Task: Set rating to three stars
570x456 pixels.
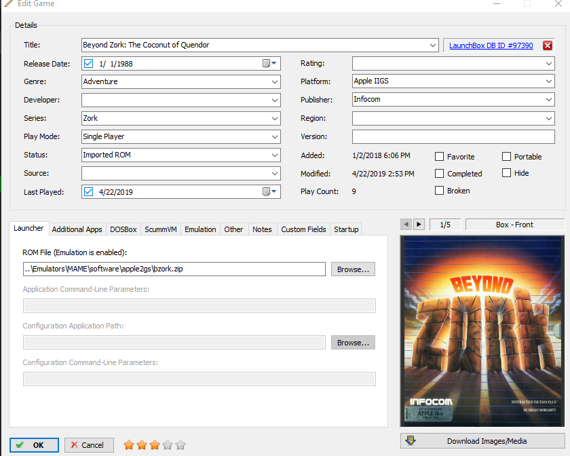Action: pos(155,444)
